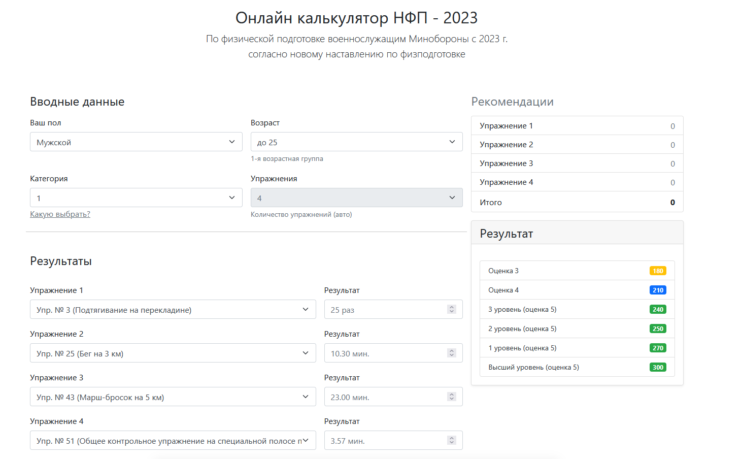The image size is (741, 459).
Task: Select the "Оценка 3" row text
Action: [x=503, y=271]
